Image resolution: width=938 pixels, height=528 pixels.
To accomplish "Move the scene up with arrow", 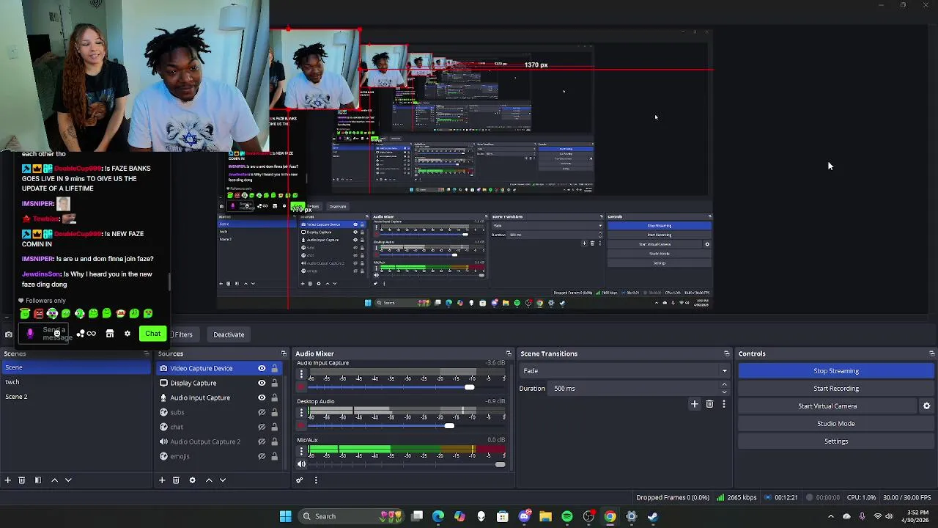I will click(54, 480).
